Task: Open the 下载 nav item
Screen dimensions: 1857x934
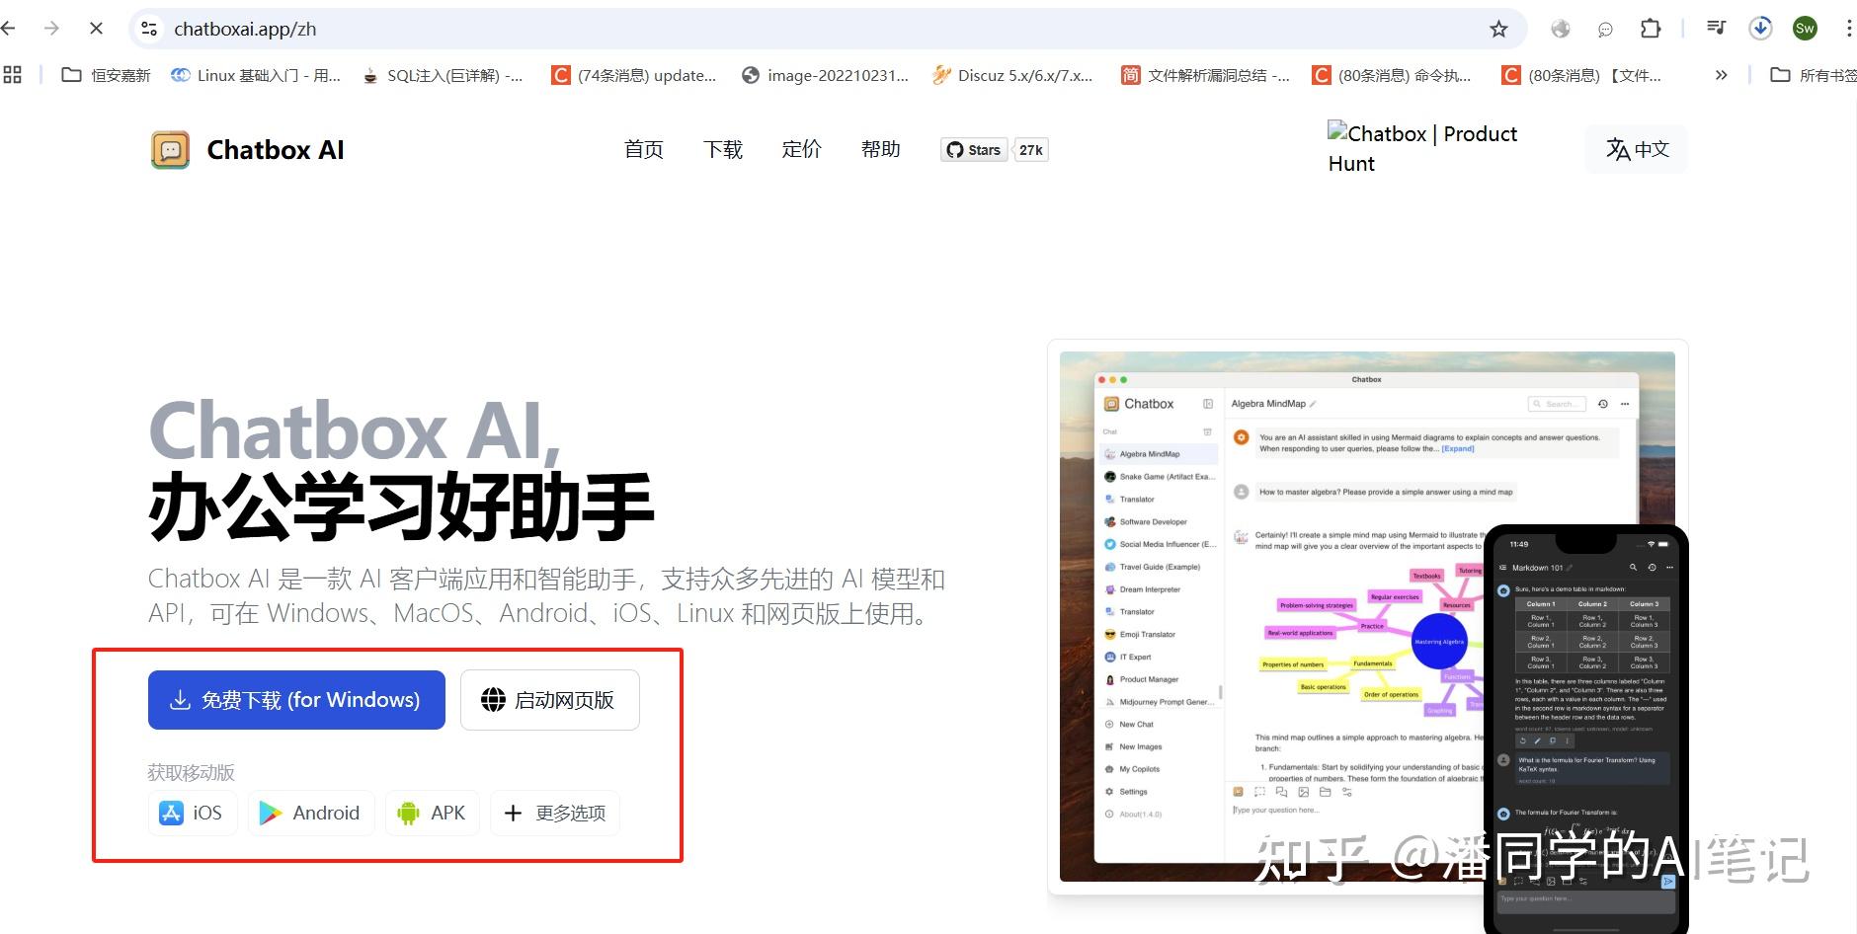Action: click(723, 149)
